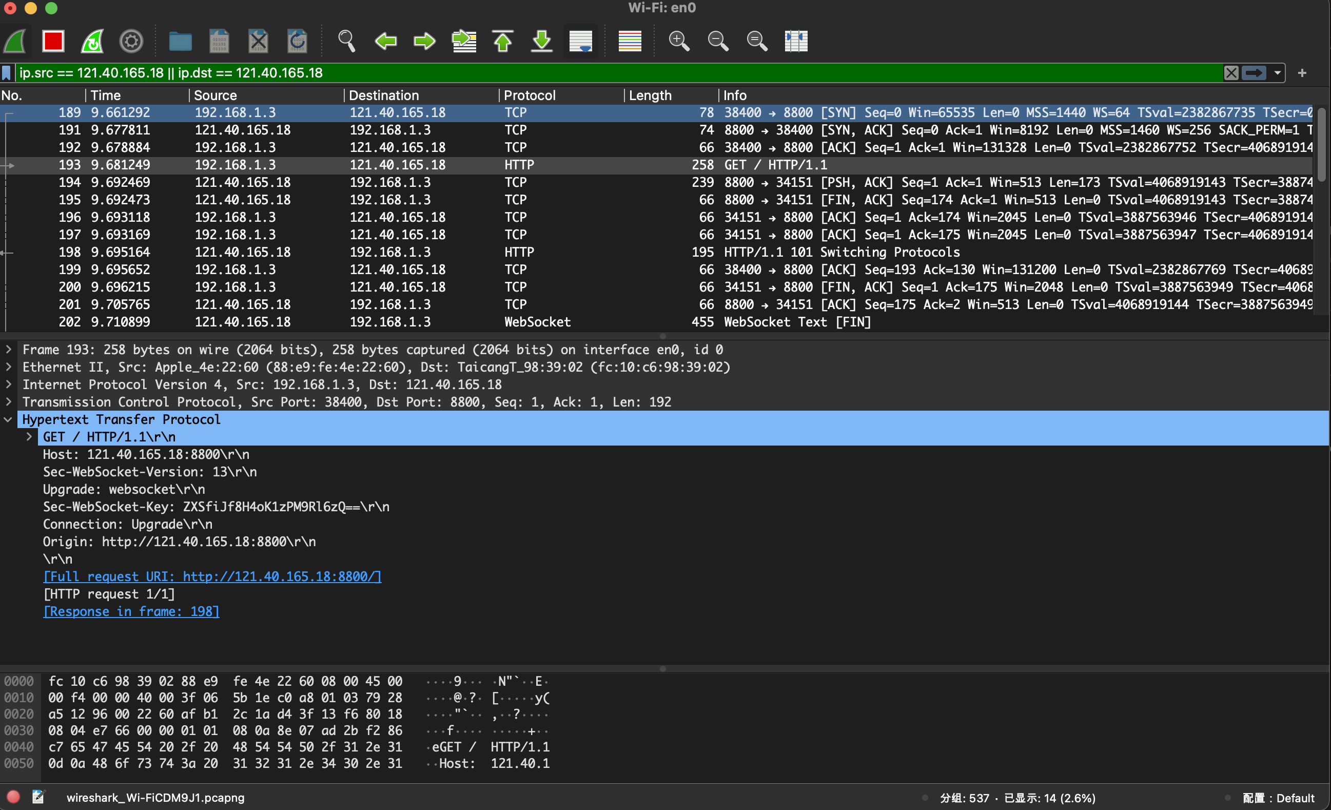Click the find packet magnifier icon

coord(346,41)
